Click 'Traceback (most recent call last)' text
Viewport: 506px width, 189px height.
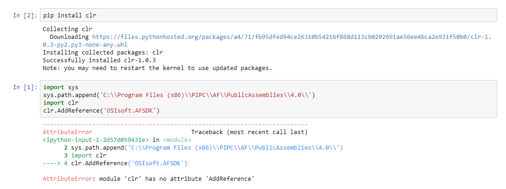pos(249,132)
